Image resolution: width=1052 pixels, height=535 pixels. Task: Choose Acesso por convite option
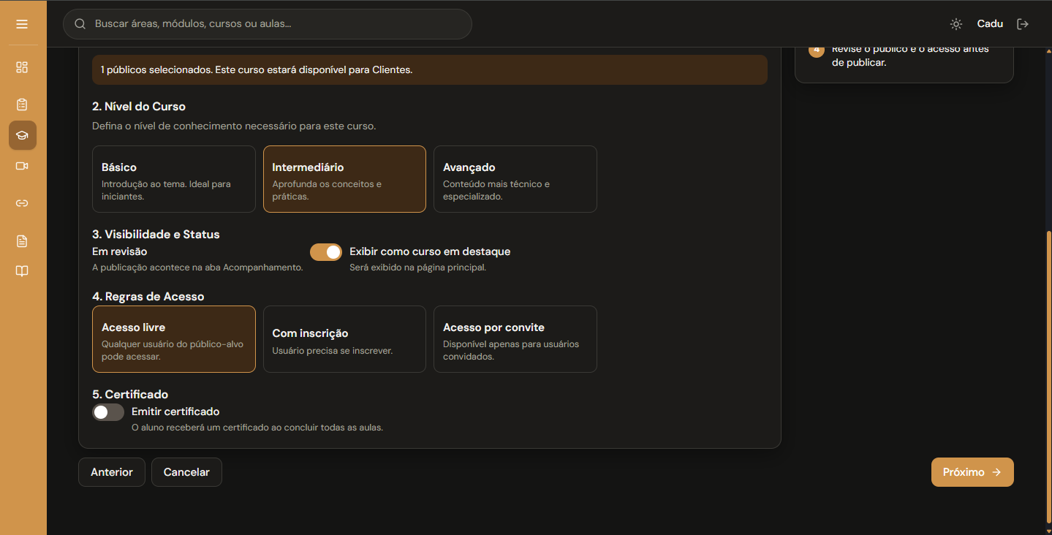pyautogui.click(x=515, y=339)
